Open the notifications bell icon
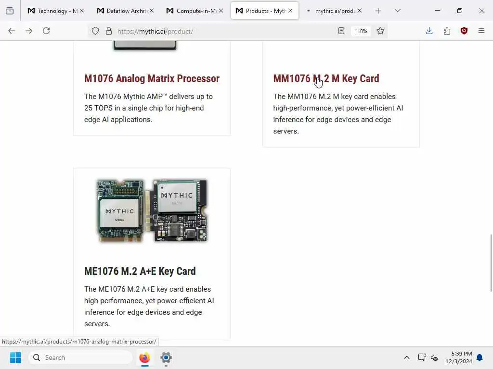Viewport: 493px width, 369px height. 480,357
